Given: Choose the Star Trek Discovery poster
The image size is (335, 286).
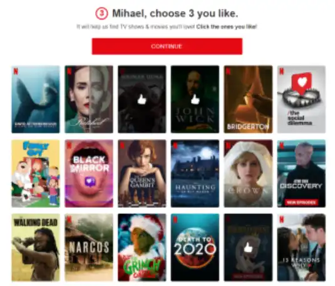Looking at the screenshot, I should tap(301, 173).
